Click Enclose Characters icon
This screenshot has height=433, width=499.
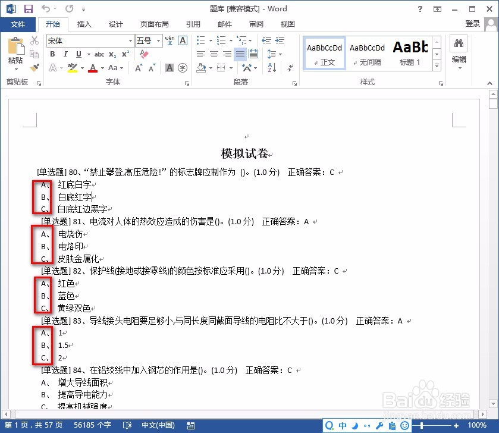point(183,68)
